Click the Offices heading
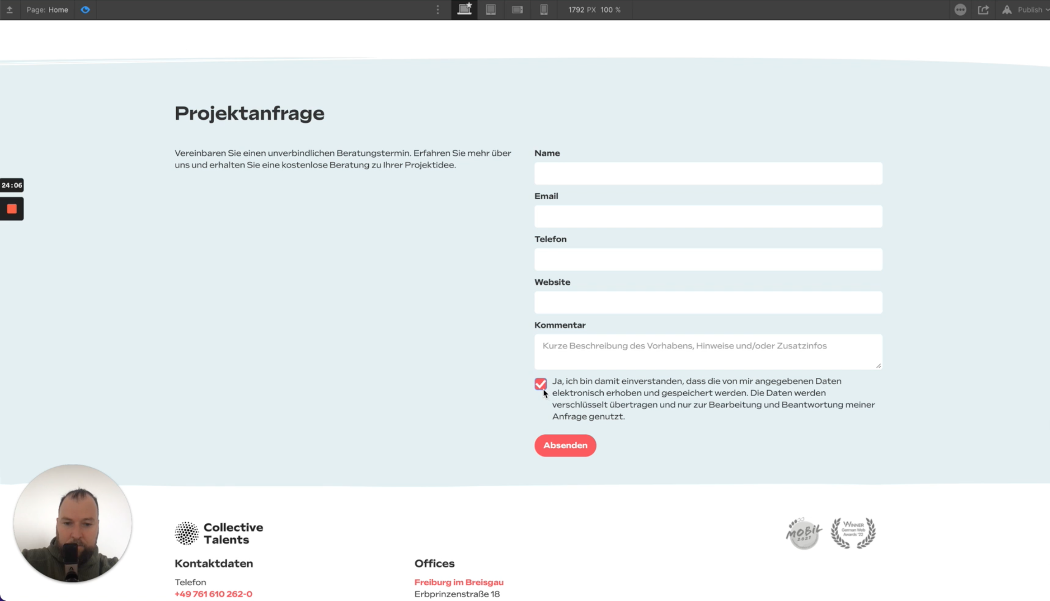Screen dimensions: 1050x601 click(x=434, y=563)
